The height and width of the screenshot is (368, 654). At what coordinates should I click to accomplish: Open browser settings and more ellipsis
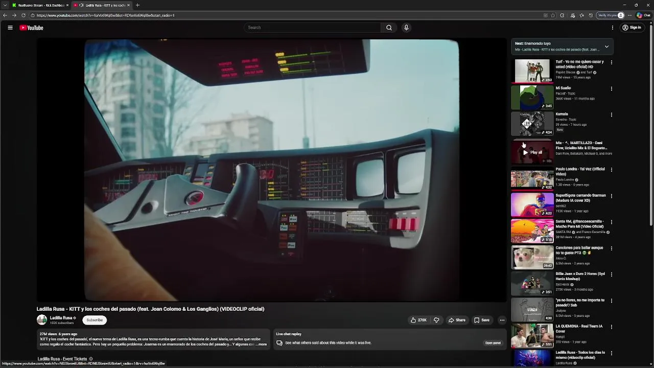[630, 15]
